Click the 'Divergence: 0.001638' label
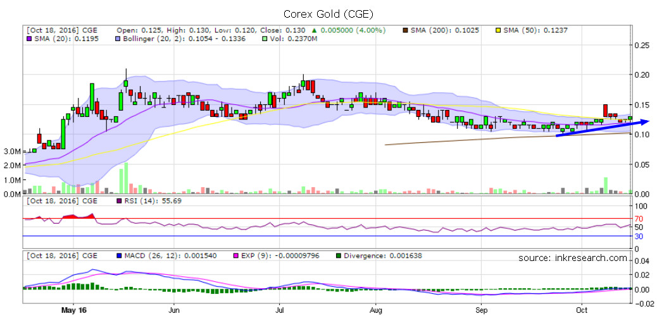This screenshot has height=316, width=657. point(383,256)
